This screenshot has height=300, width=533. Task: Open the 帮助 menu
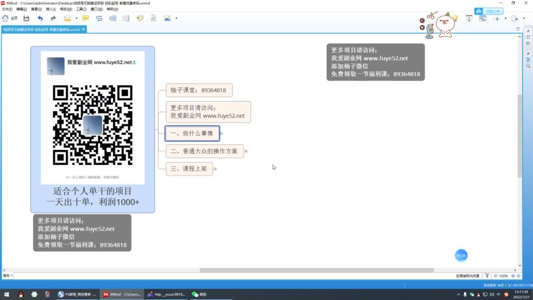pyautogui.click(x=112, y=9)
